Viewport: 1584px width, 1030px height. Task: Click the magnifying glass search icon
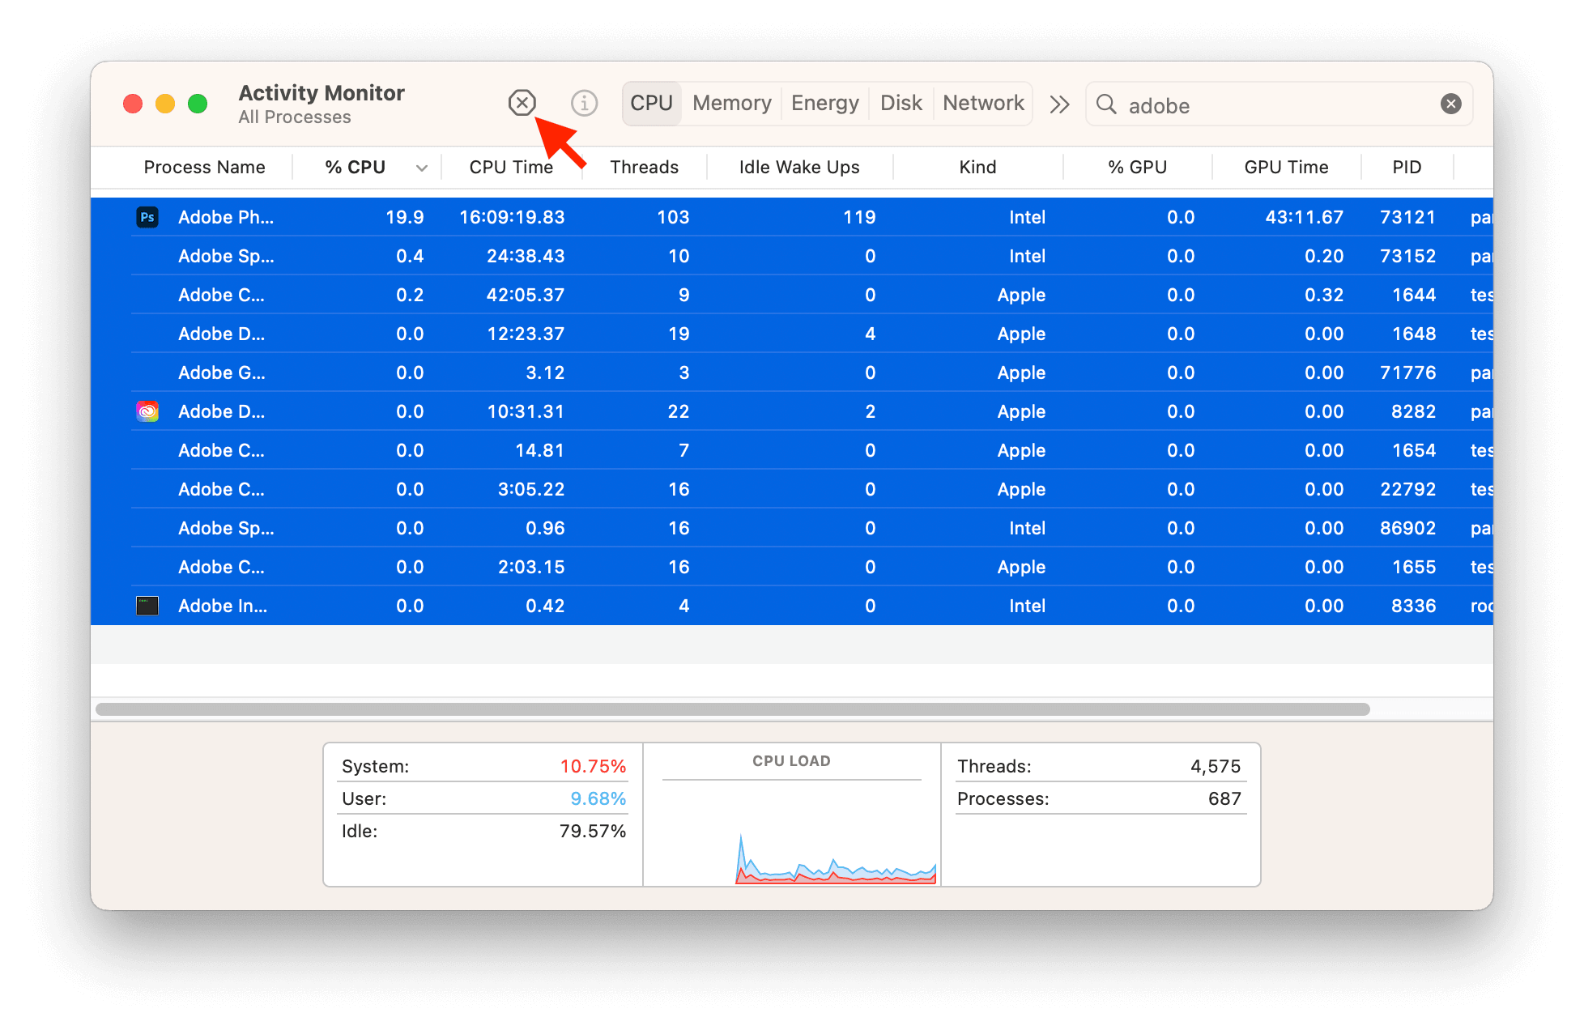1106,104
